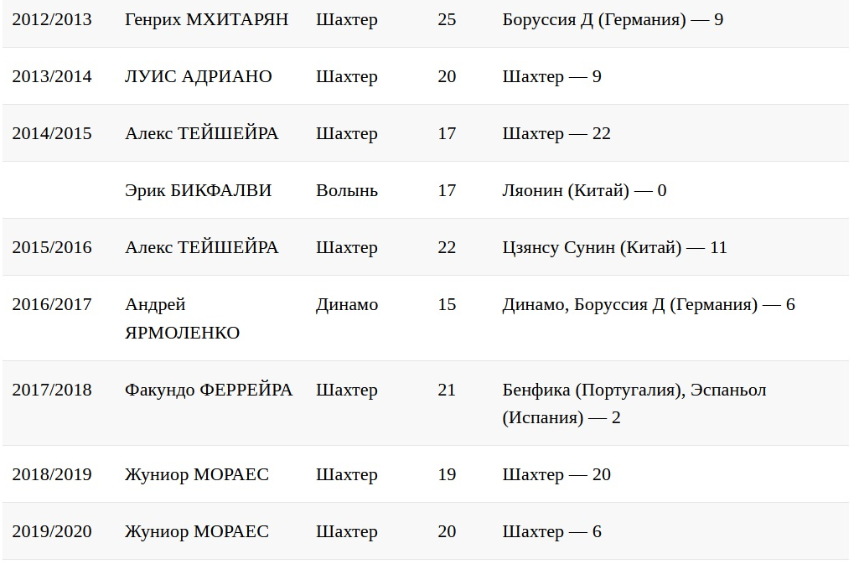This screenshot has width=859, height=569.
Task: Click the 2018/2019 season cell
Action: point(52,474)
